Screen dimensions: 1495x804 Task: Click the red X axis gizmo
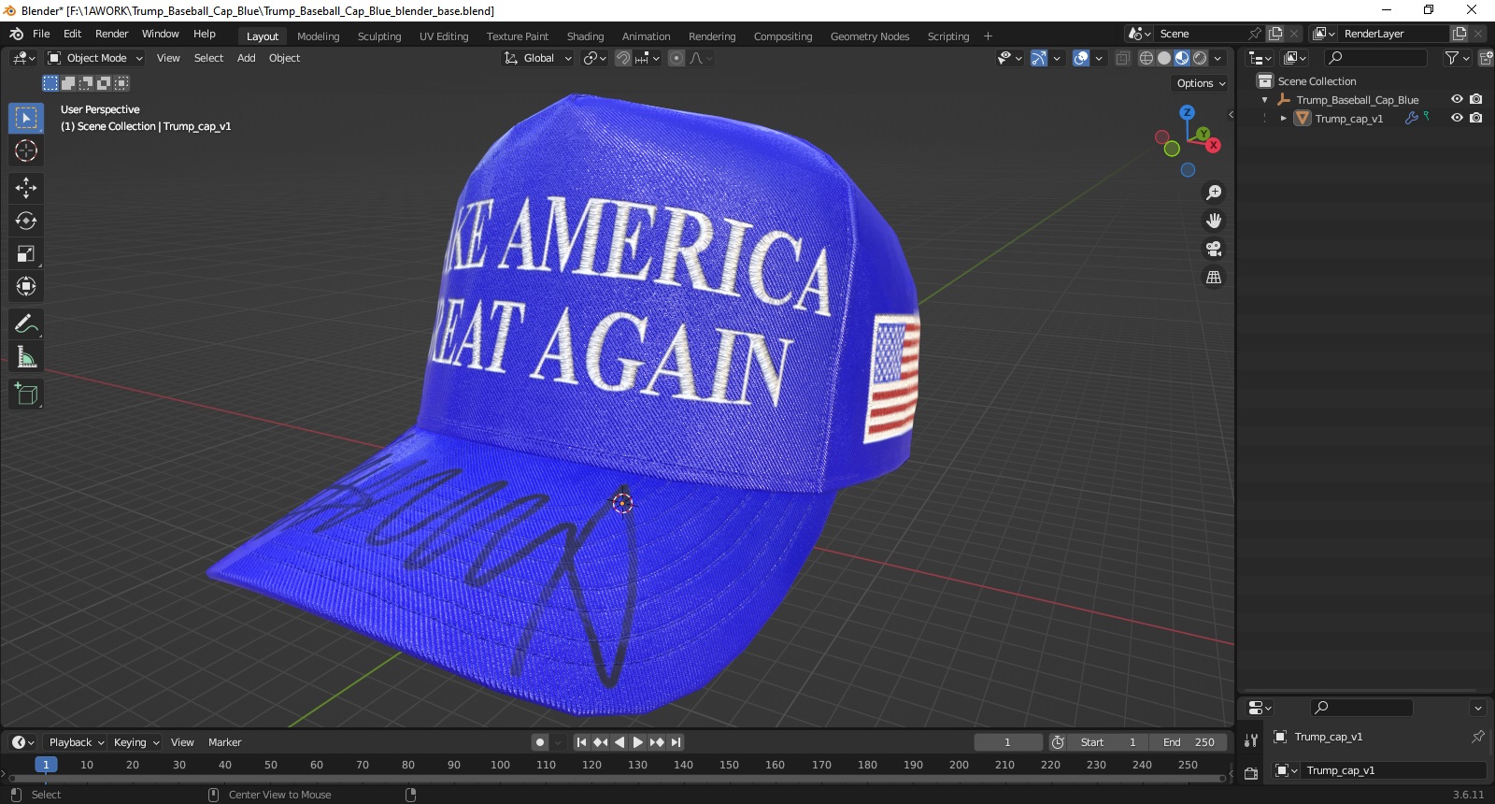tap(1213, 145)
